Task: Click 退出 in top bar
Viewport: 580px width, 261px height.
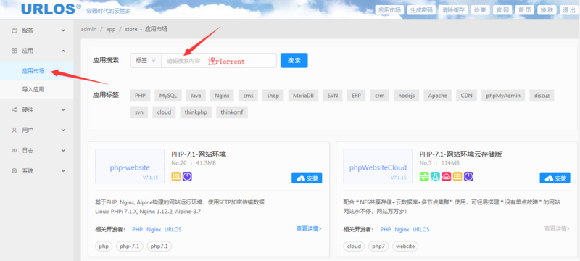Action: [x=569, y=10]
